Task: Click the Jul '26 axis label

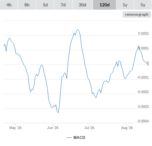Action: point(89,128)
